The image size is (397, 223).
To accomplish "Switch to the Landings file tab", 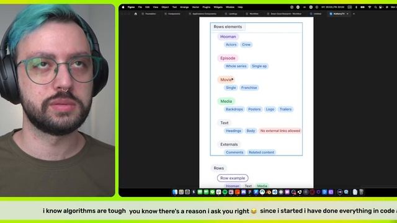I will [231, 14].
